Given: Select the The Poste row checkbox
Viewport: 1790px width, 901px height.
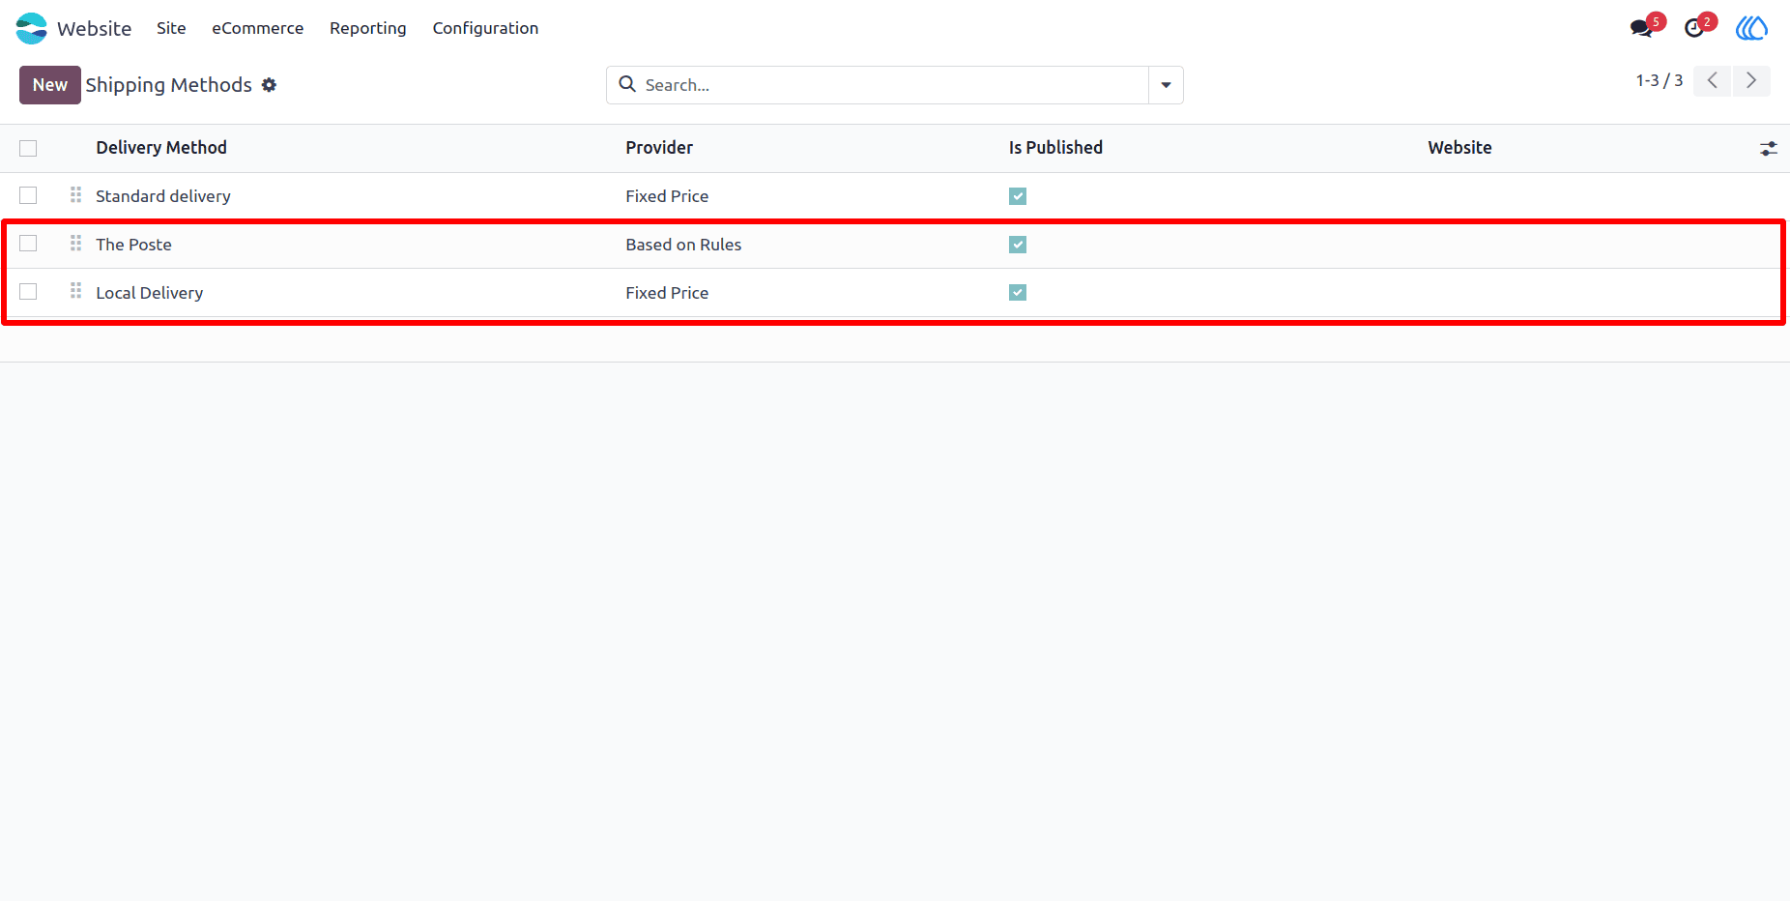Looking at the screenshot, I should tap(28, 244).
